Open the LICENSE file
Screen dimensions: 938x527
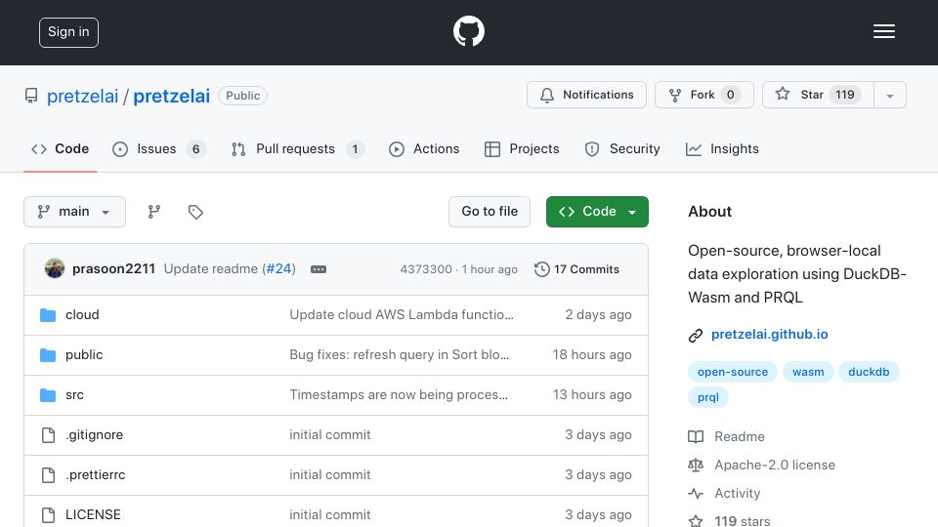(94, 515)
